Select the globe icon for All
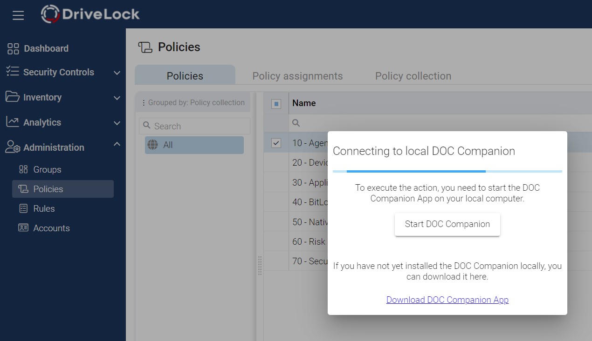Viewport: 592px width, 341px height. [x=152, y=145]
